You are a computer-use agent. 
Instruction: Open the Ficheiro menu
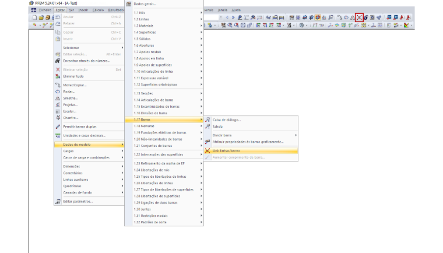45,10
